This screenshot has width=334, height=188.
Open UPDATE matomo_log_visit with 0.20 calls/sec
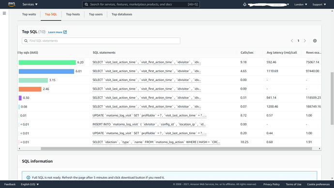coord(149,133)
